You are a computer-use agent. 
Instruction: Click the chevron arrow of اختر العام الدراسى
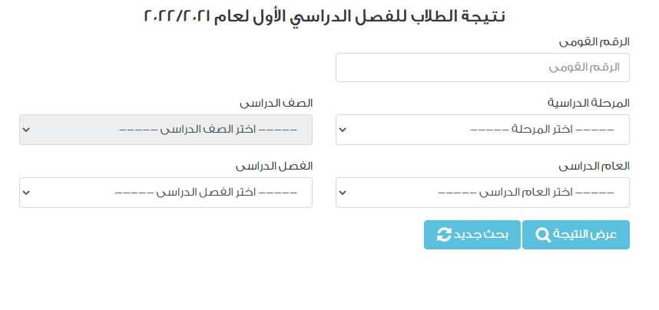tap(343, 193)
